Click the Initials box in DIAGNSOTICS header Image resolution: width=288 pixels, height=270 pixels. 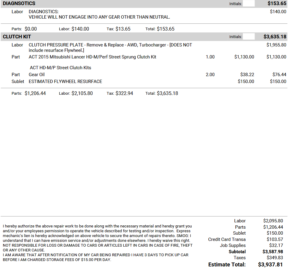pos(248,4)
